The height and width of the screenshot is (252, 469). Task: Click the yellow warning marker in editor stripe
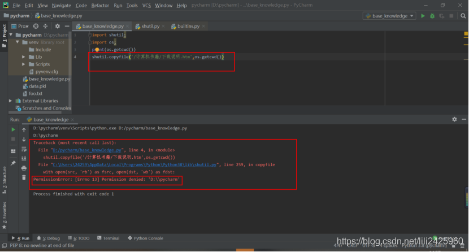[466, 34]
